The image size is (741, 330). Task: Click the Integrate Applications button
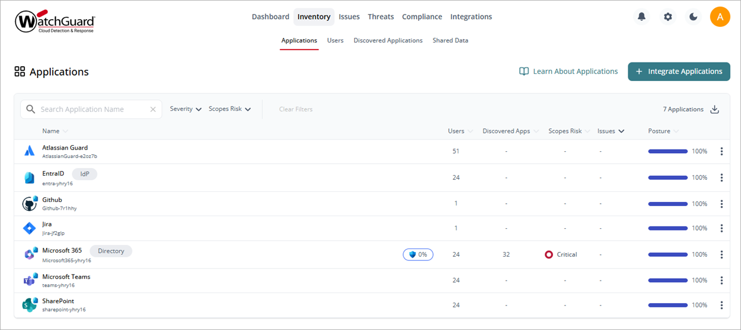tap(679, 71)
